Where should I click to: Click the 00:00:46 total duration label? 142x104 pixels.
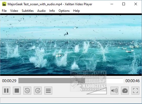(133, 81)
